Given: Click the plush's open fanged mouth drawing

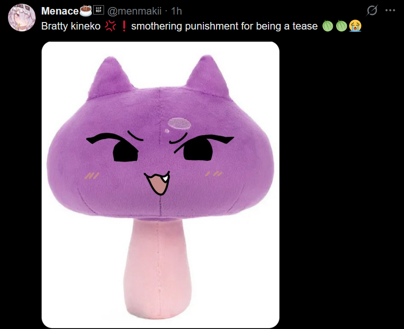Looking at the screenshot, I should 157,182.
